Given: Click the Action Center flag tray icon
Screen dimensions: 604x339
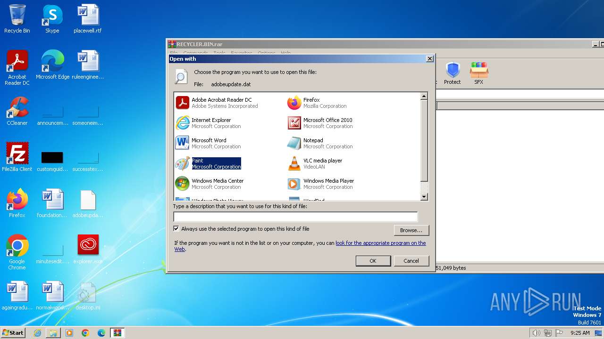Looking at the screenshot, I should point(559,333).
